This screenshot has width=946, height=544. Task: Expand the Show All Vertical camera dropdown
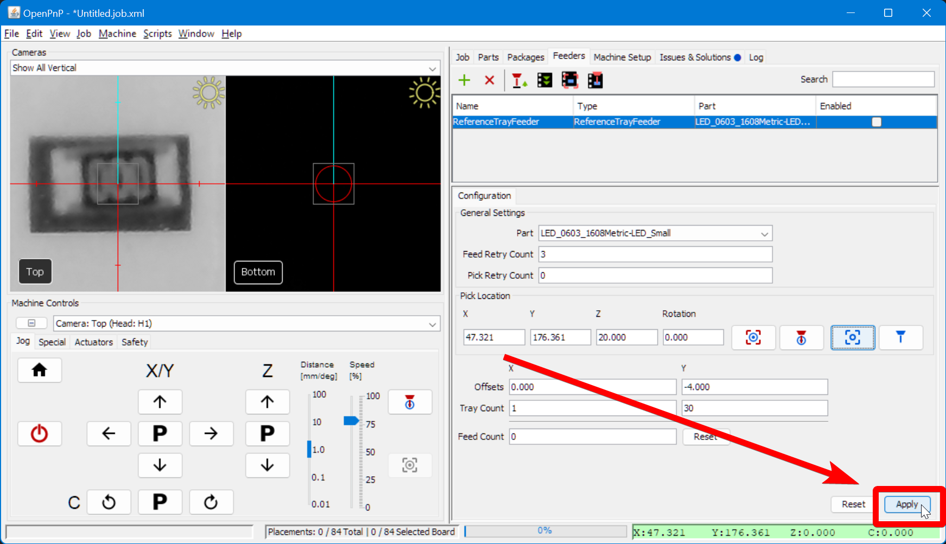tap(432, 68)
